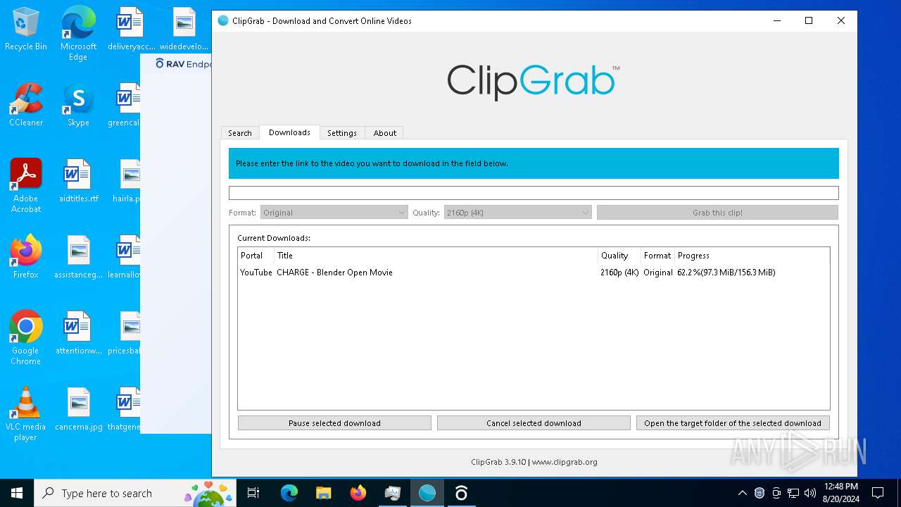Switch to the Search tab
The width and height of the screenshot is (901, 507).
point(240,133)
